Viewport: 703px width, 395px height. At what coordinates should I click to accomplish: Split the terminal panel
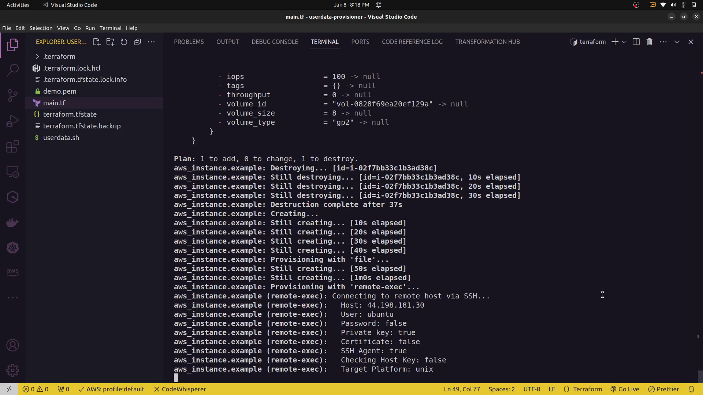point(636,42)
